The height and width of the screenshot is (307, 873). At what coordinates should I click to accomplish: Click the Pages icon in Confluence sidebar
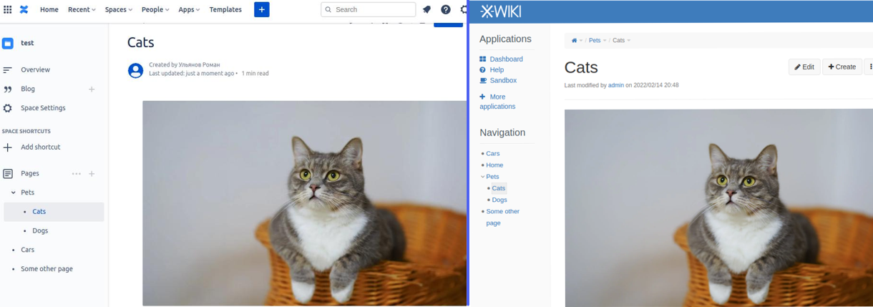tap(8, 174)
